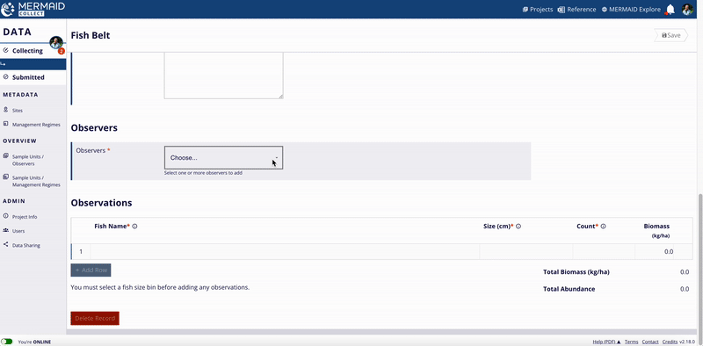Click the Collecting user avatar badge
The image size is (703, 346).
click(56, 42)
